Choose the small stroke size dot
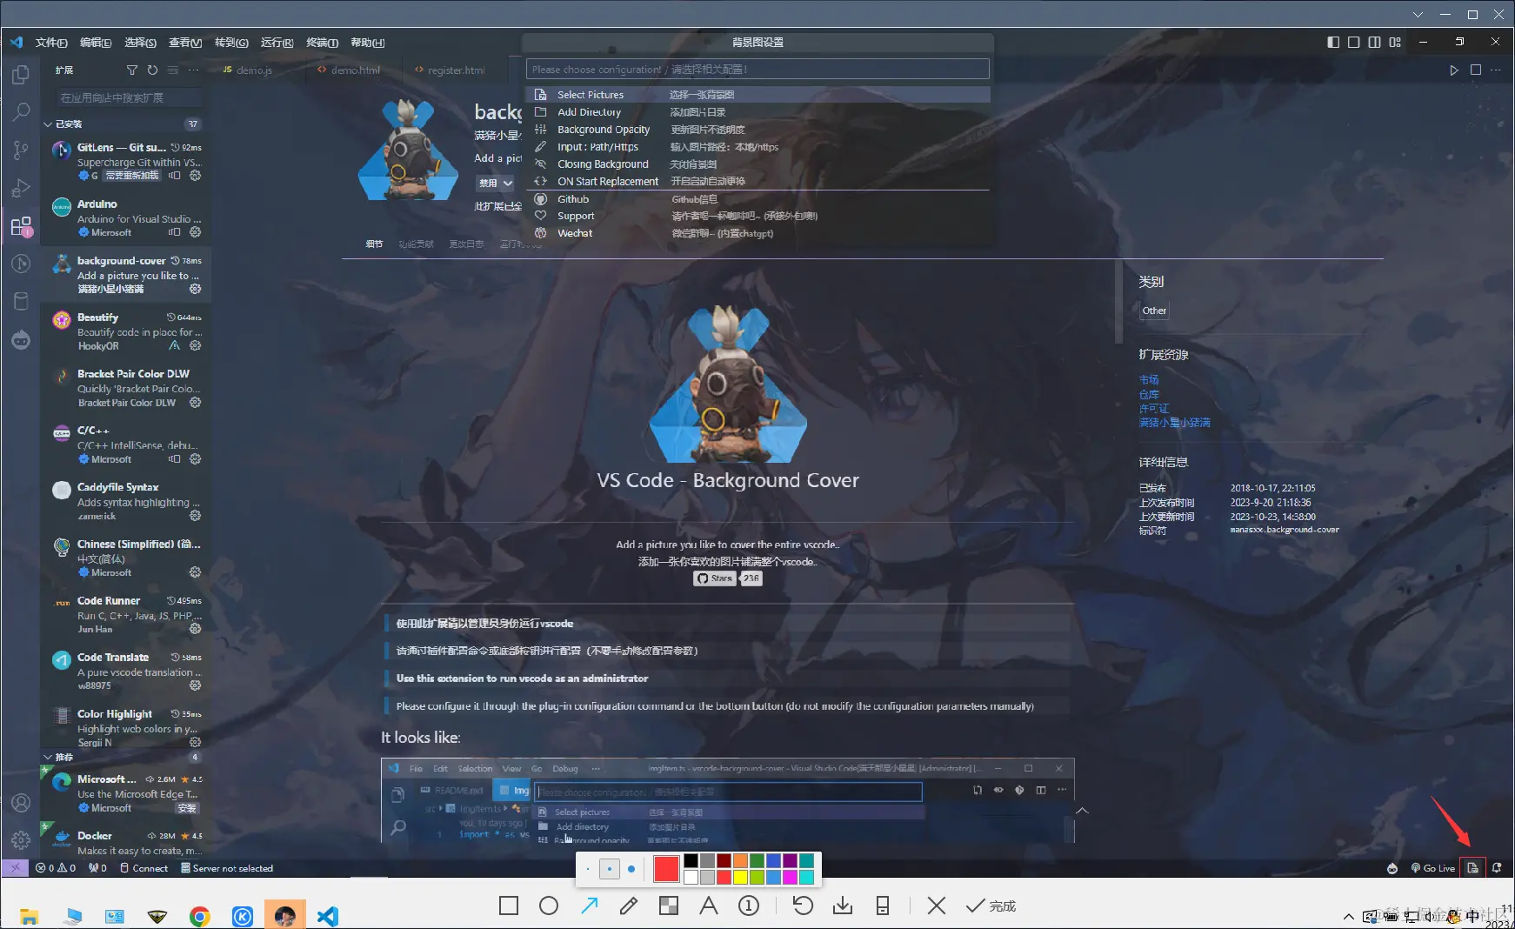The image size is (1515, 929). point(588,869)
